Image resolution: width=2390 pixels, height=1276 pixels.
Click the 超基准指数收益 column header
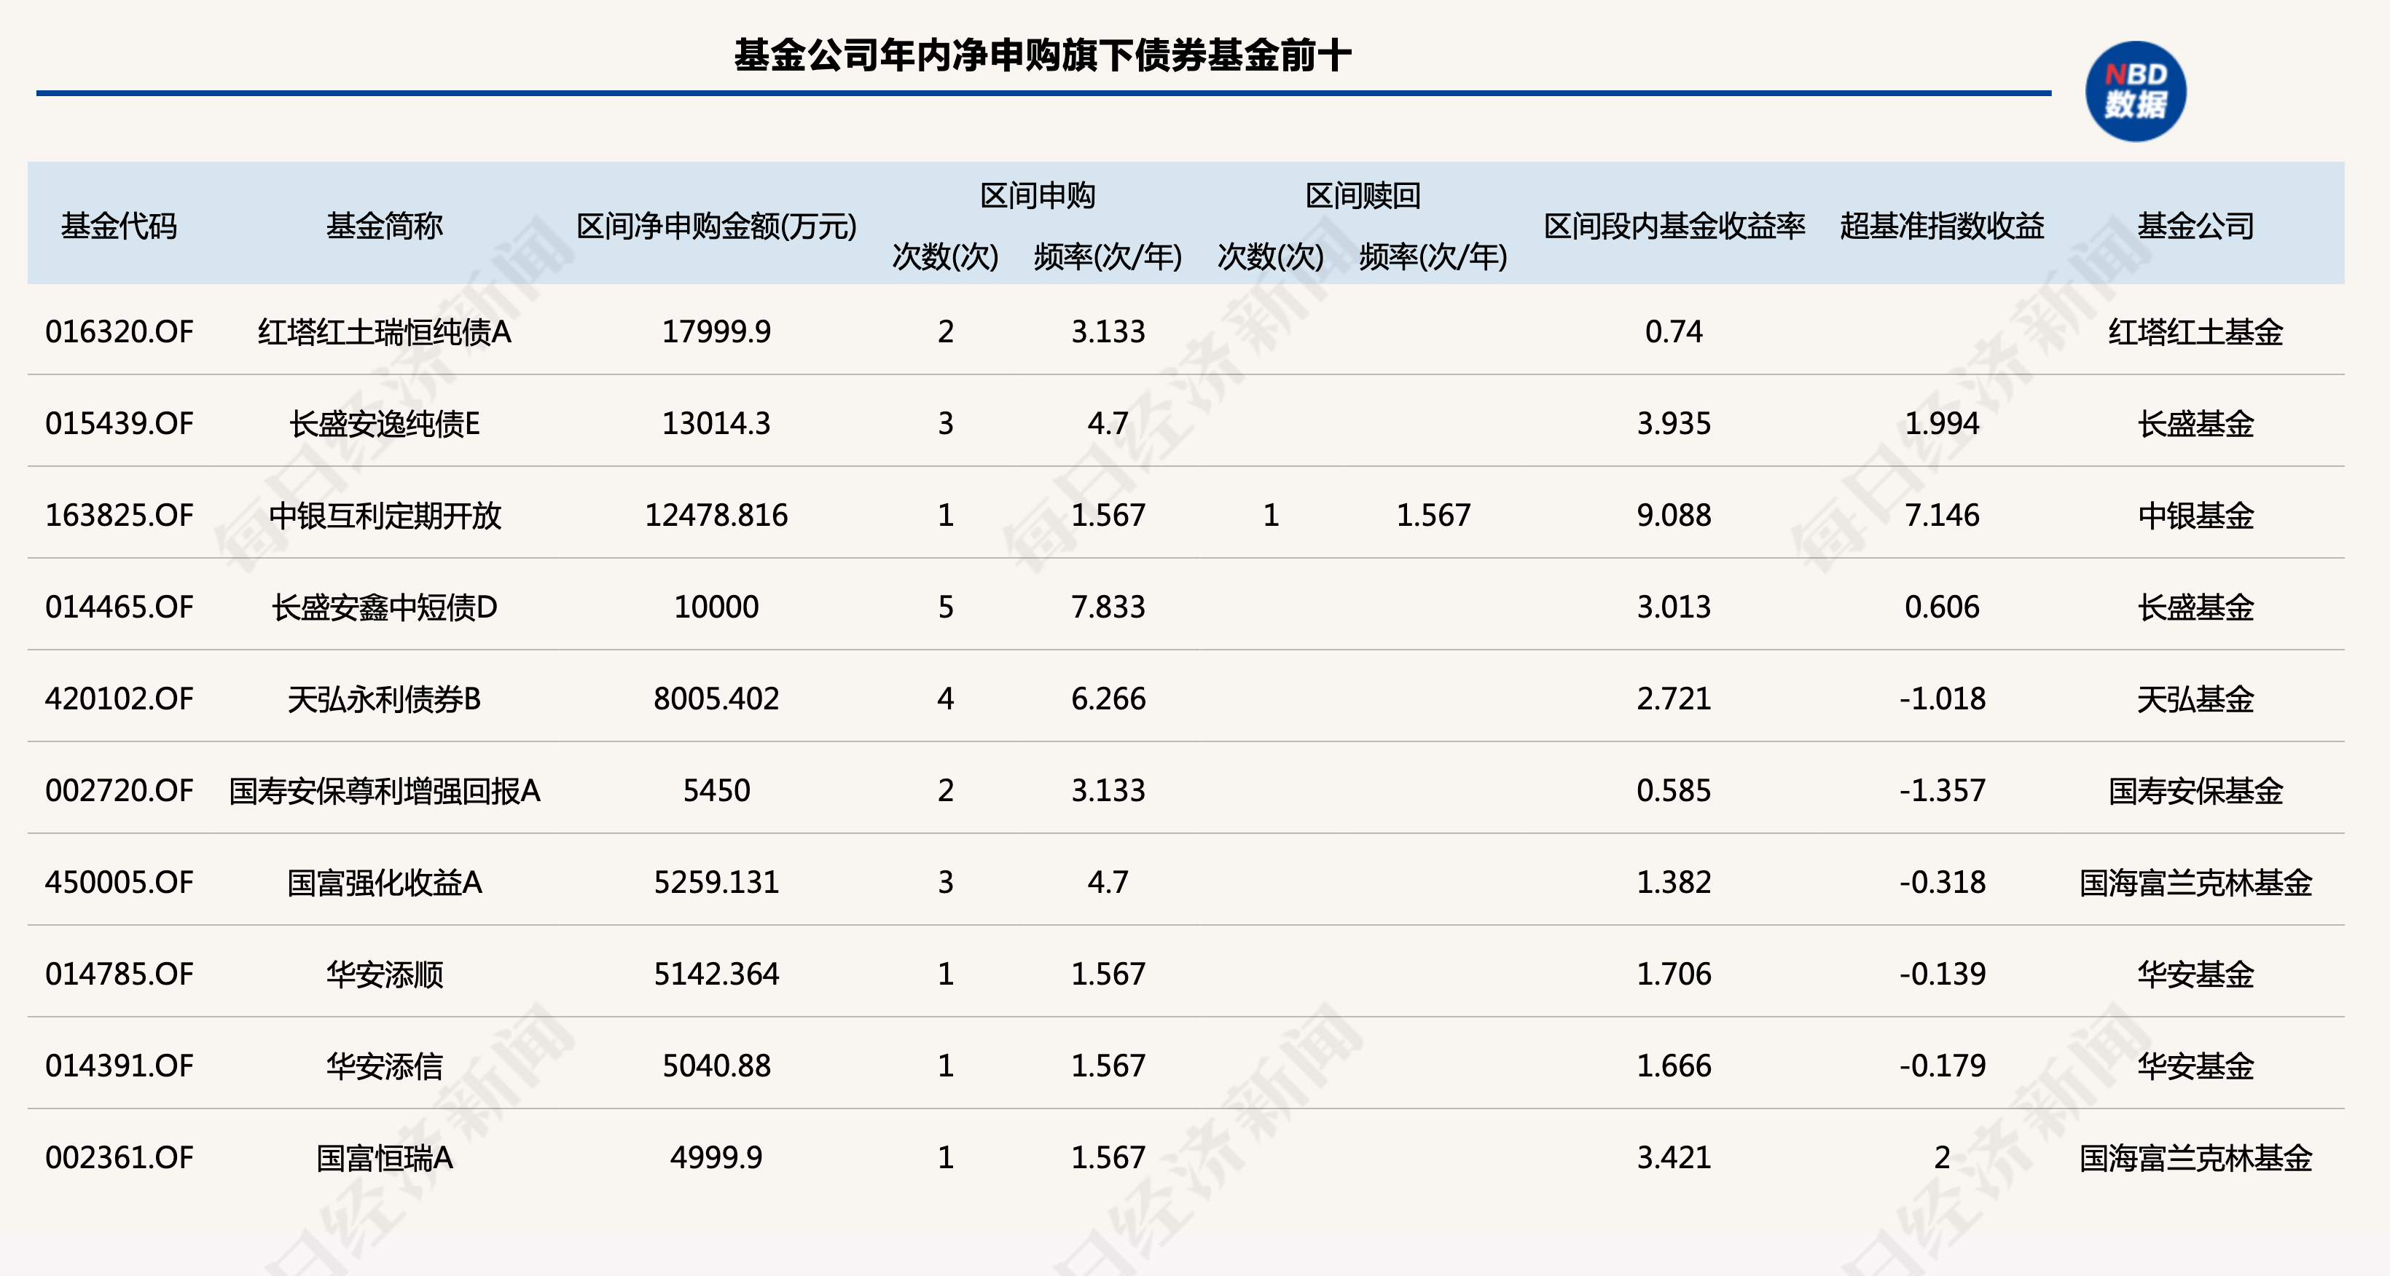[x=1942, y=225]
